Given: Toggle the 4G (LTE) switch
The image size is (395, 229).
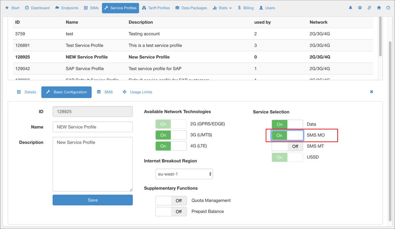Looking at the screenshot, I should click(171, 146).
